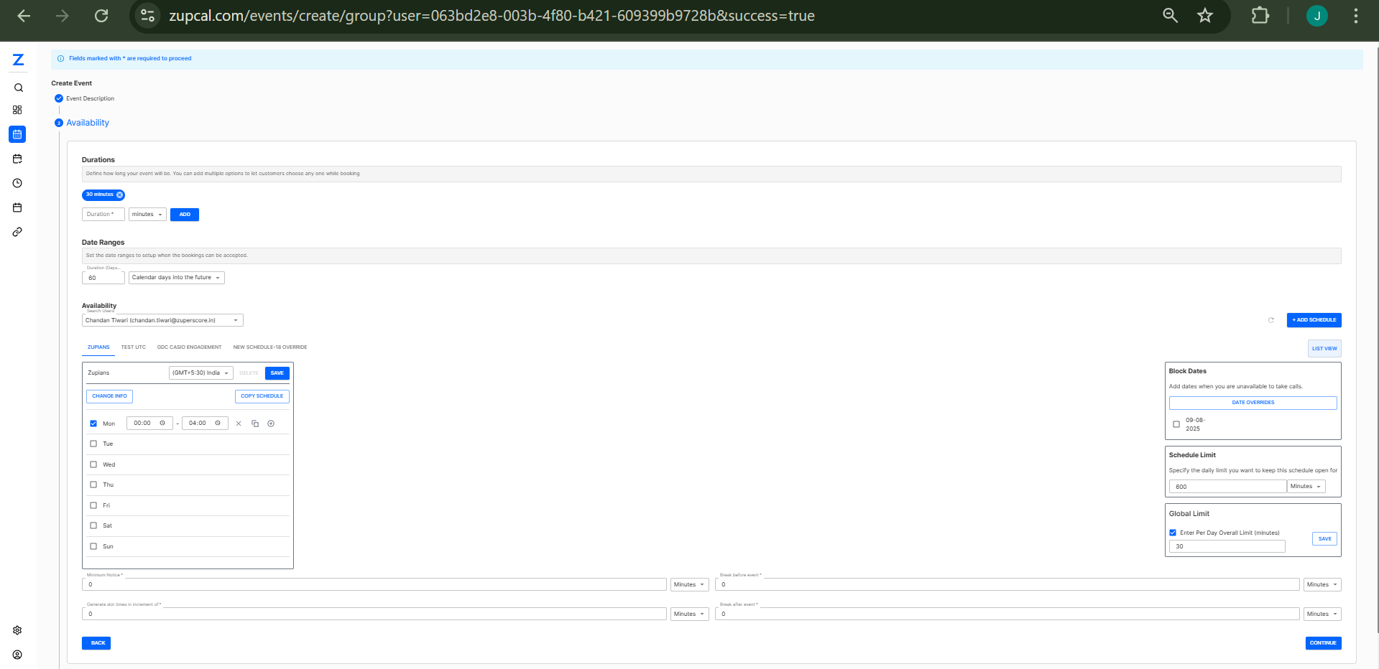The width and height of the screenshot is (1379, 669).
Task: Expand the Calendar days into the future dropdown
Action: pos(176,277)
